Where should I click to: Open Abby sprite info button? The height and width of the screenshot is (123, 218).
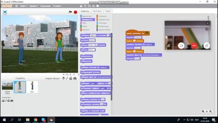click(x=15, y=82)
